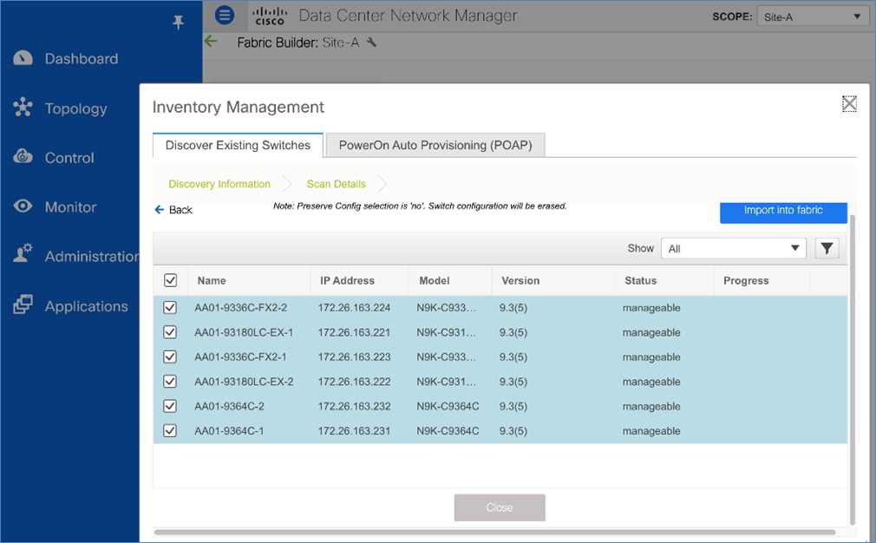Uncheck the AA01-93180LC-EX-2 row checkbox
Screen dimensions: 876x543
(170, 382)
